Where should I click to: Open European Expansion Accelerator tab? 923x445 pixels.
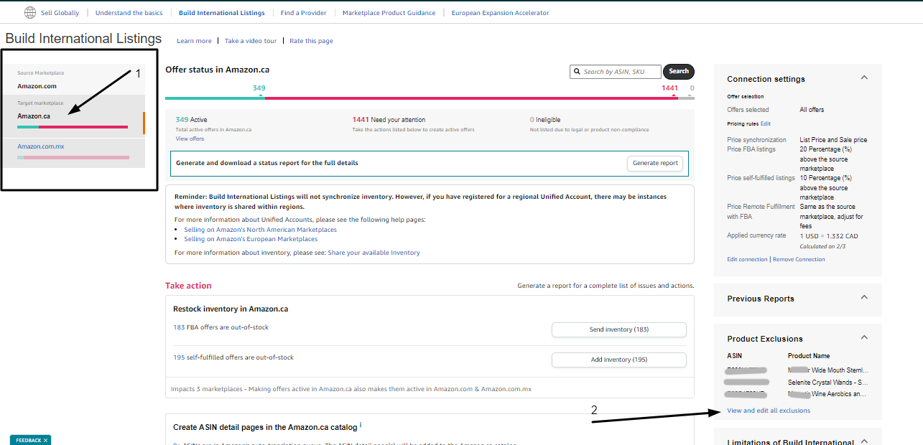[x=501, y=13]
